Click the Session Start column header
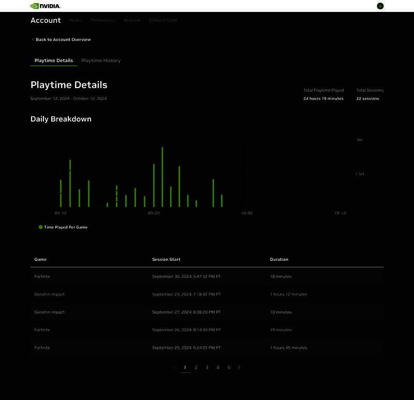 [166, 259]
